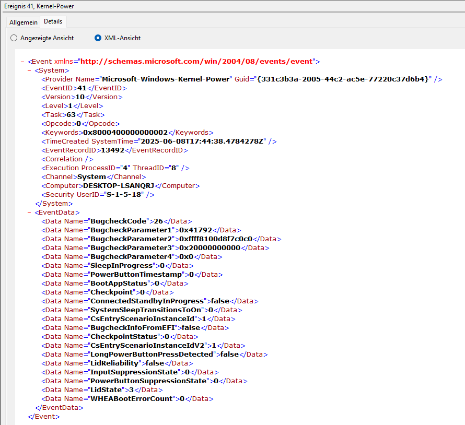465x425 pixels.
Task: Click the LidState 3 data line
Action: pos(102,391)
